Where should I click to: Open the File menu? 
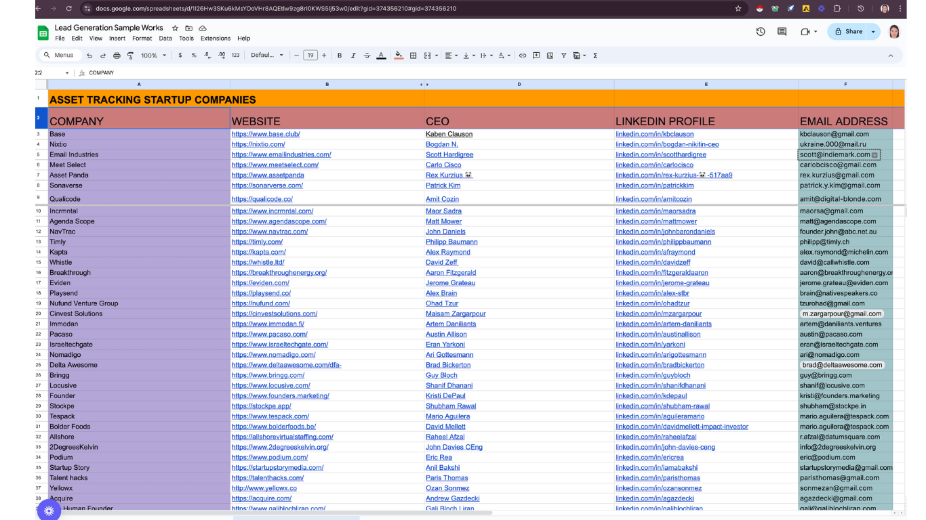(x=60, y=39)
